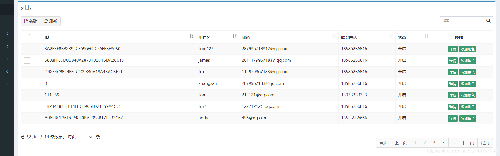Go to 尾页 in pagination
The image size is (500, 156).
tap(485, 143)
